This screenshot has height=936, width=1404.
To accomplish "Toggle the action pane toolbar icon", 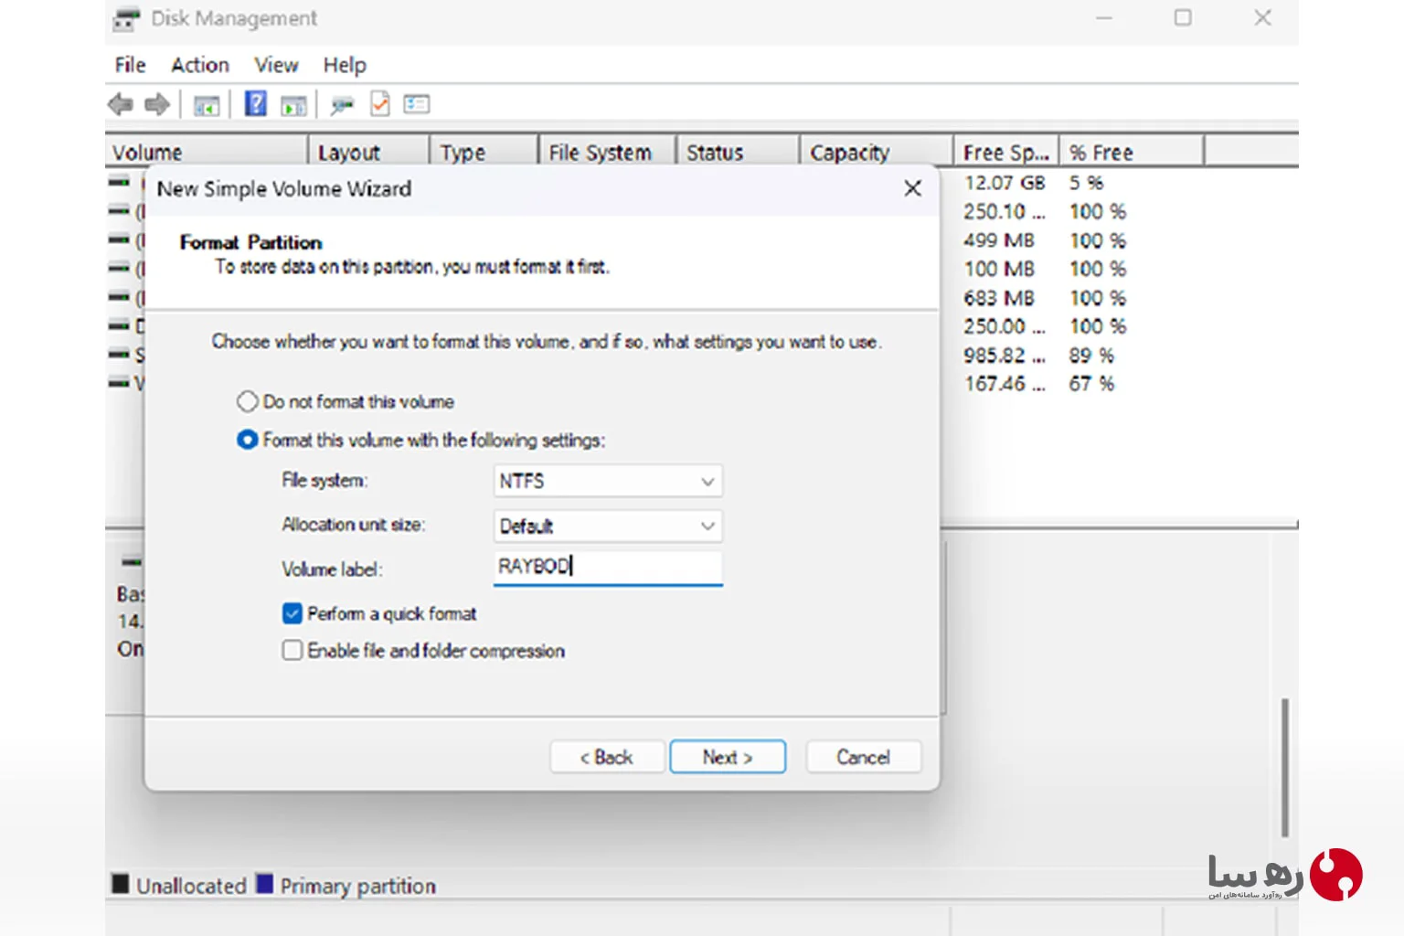I will pyautogui.click(x=293, y=105).
